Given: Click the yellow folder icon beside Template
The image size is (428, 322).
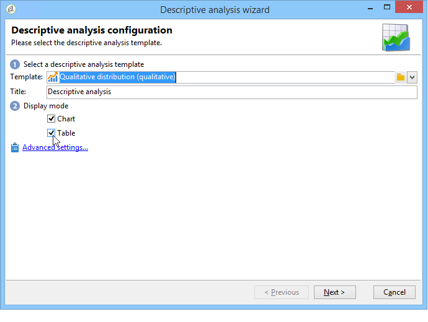Looking at the screenshot, I should pyautogui.click(x=401, y=77).
